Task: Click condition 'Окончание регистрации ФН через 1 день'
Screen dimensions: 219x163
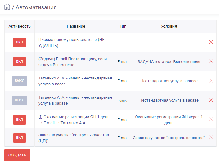Action: [169, 120]
